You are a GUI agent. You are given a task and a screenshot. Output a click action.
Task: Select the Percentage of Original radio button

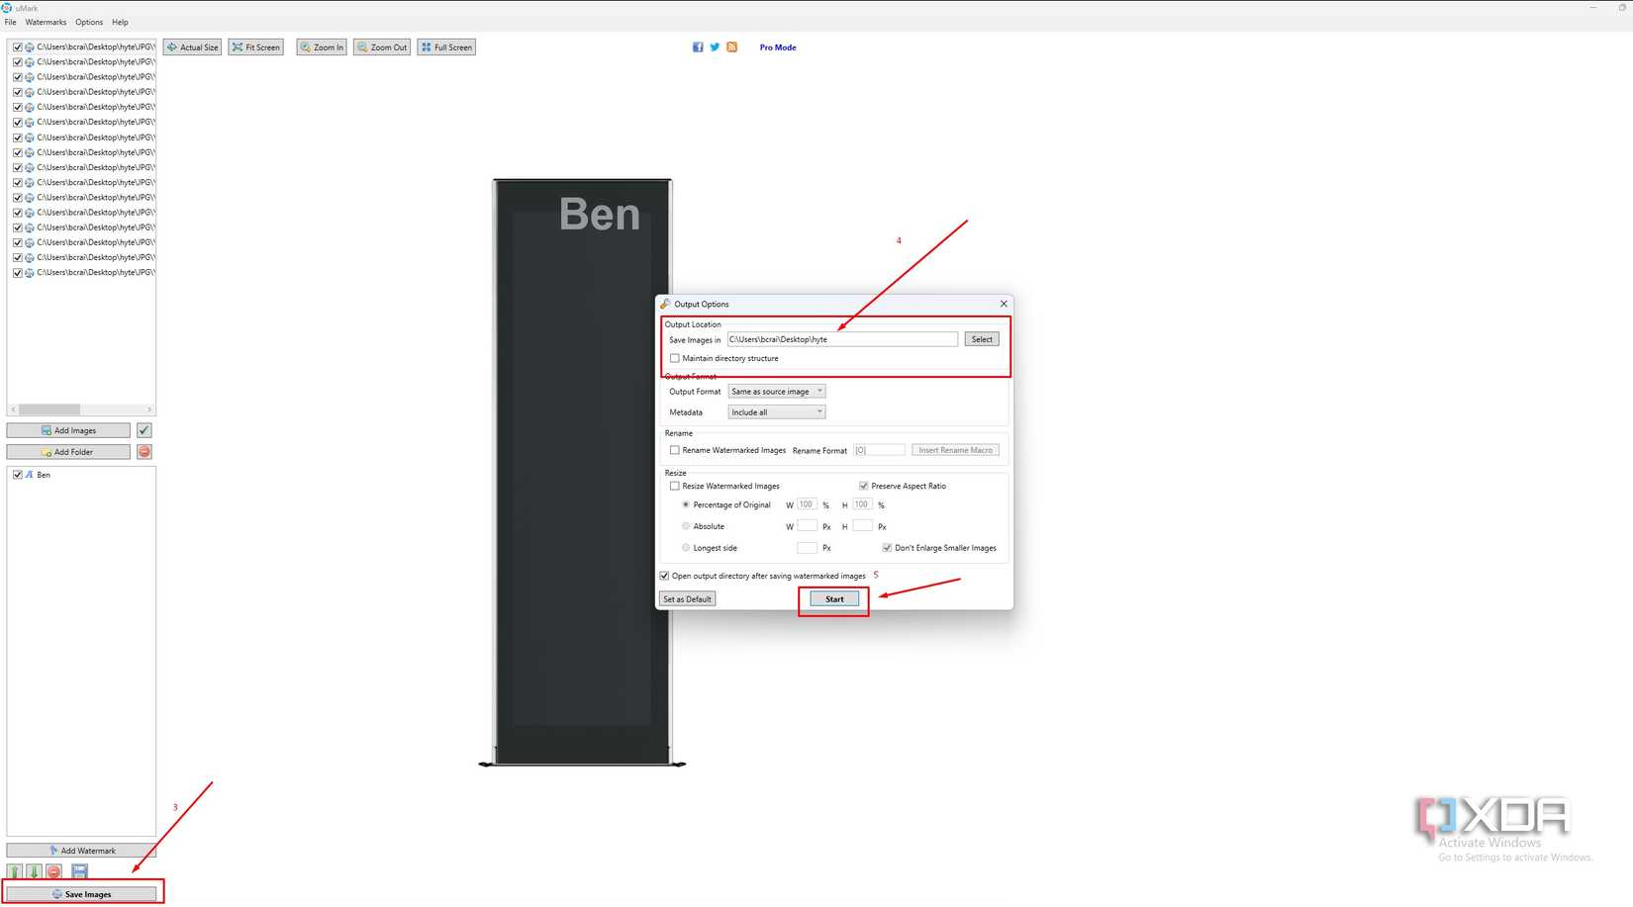point(686,505)
